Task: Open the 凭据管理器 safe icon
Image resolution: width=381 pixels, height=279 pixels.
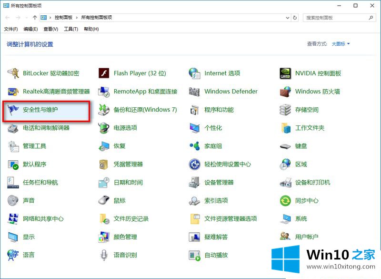Action: 103,165
